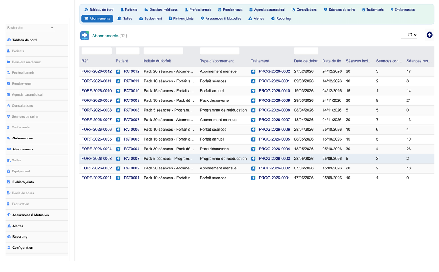Select the active Abonnements top tab
The image size is (439, 272).
97,19
